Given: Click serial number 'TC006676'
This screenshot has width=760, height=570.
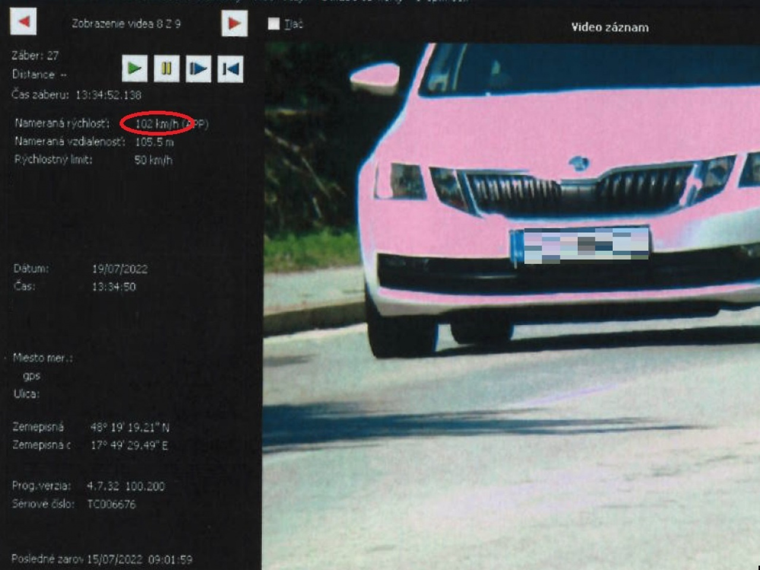Looking at the screenshot, I should coord(112,504).
